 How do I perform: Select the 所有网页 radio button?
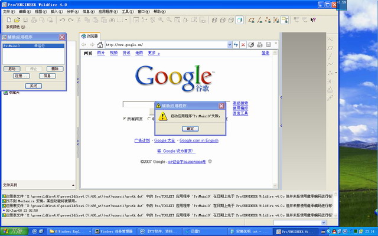(x=125, y=119)
